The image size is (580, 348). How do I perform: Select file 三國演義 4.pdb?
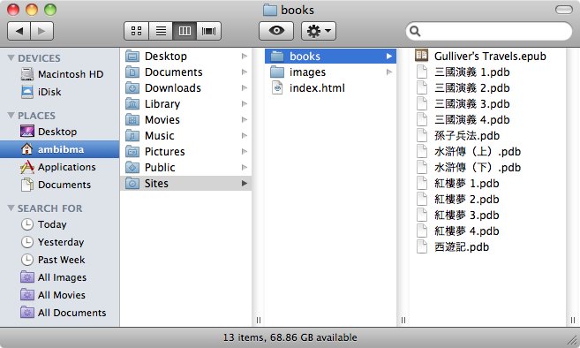[x=487, y=120]
